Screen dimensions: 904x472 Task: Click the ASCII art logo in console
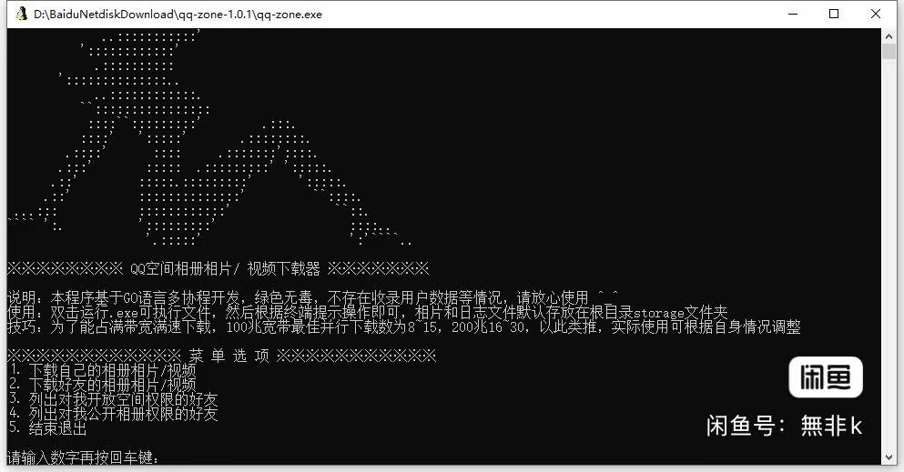tap(210, 138)
